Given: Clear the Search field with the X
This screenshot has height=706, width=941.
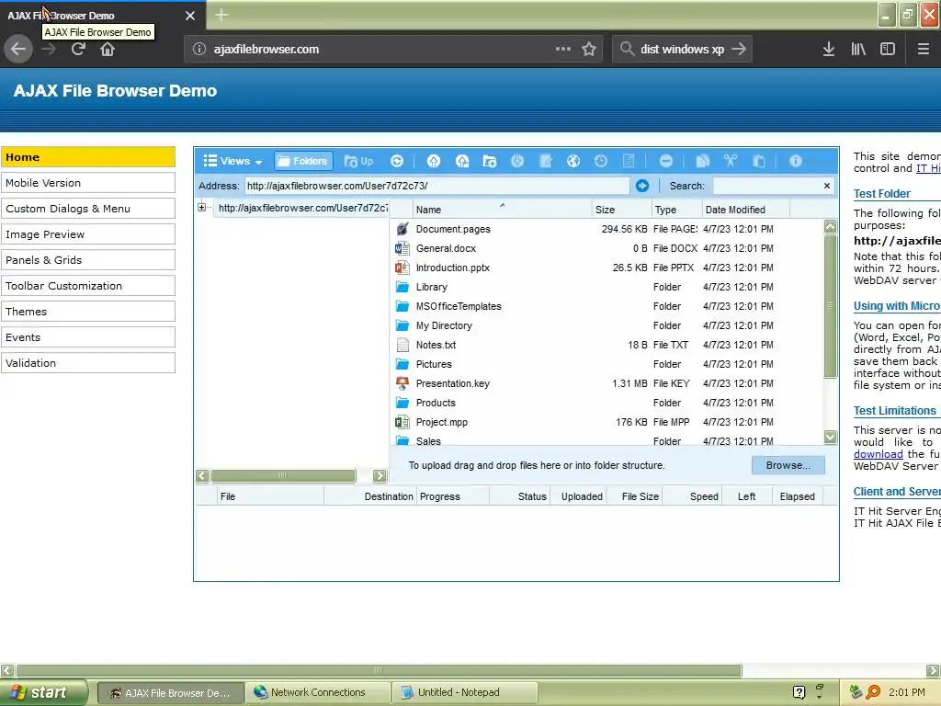Looking at the screenshot, I should 827,186.
